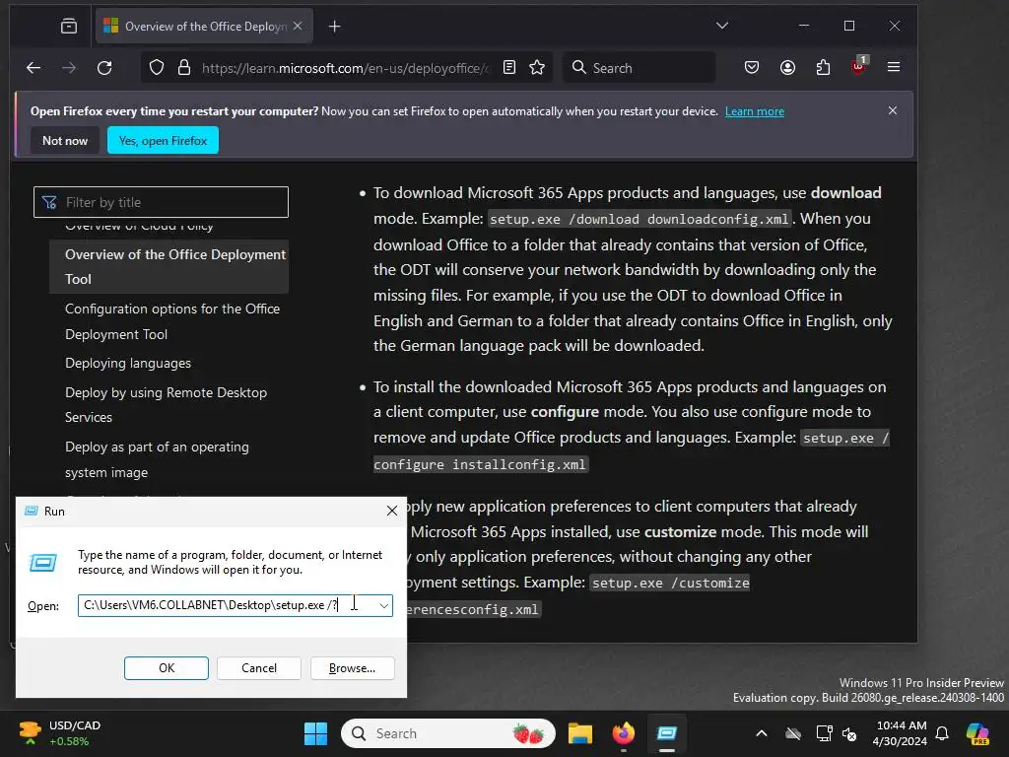Screen dimensions: 1009x757
Task: Click the setup.exe /download code snippet
Action: click(x=639, y=219)
